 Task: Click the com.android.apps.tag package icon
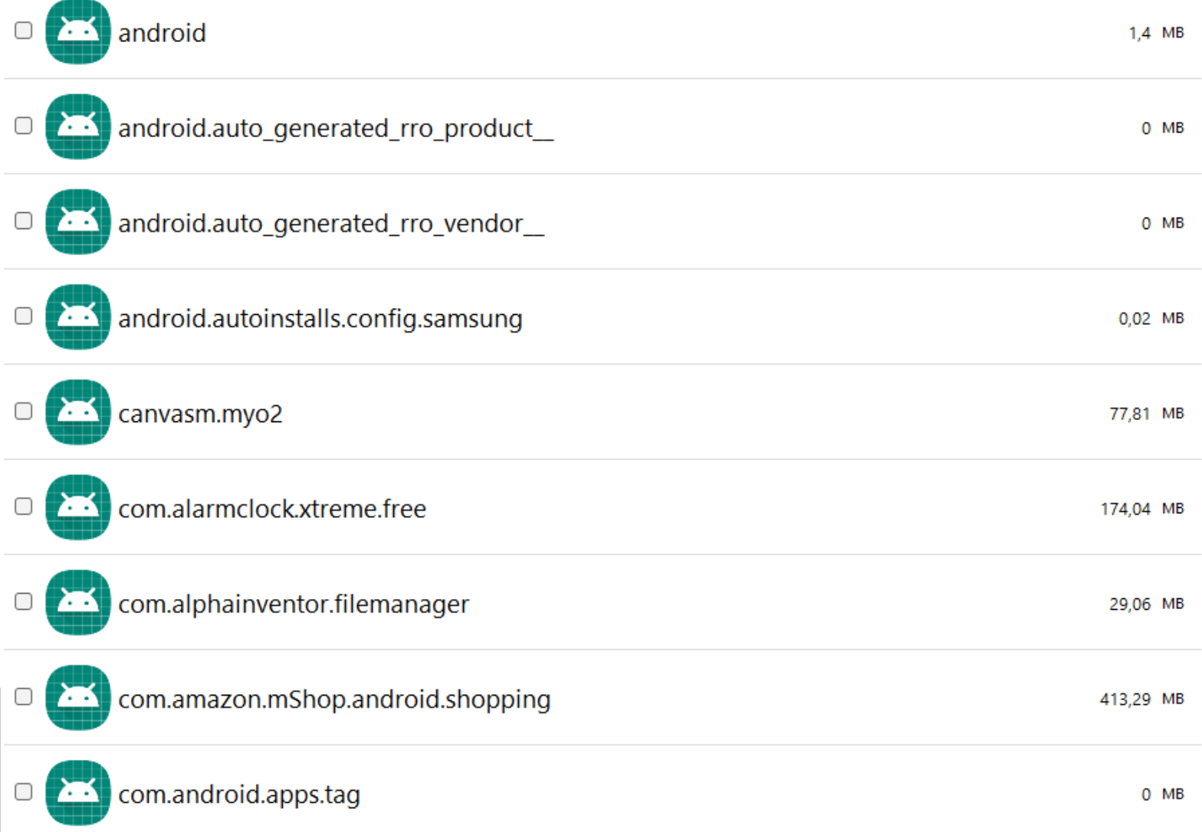point(77,793)
